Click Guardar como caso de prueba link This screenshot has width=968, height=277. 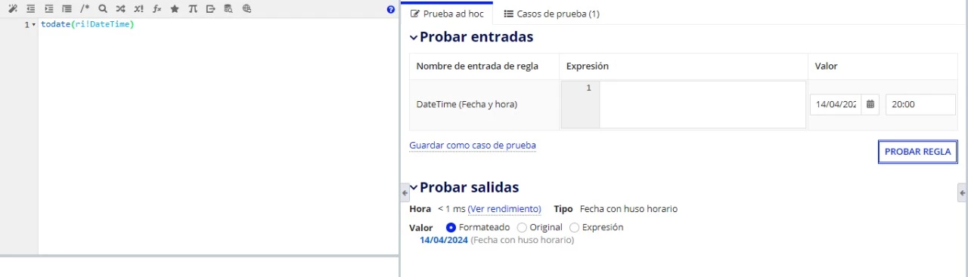(x=473, y=145)
